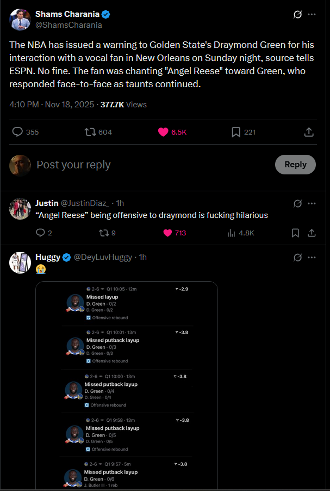Open Shams Charania's profile picture
This screenshot has height=491, width=330.
20,19
